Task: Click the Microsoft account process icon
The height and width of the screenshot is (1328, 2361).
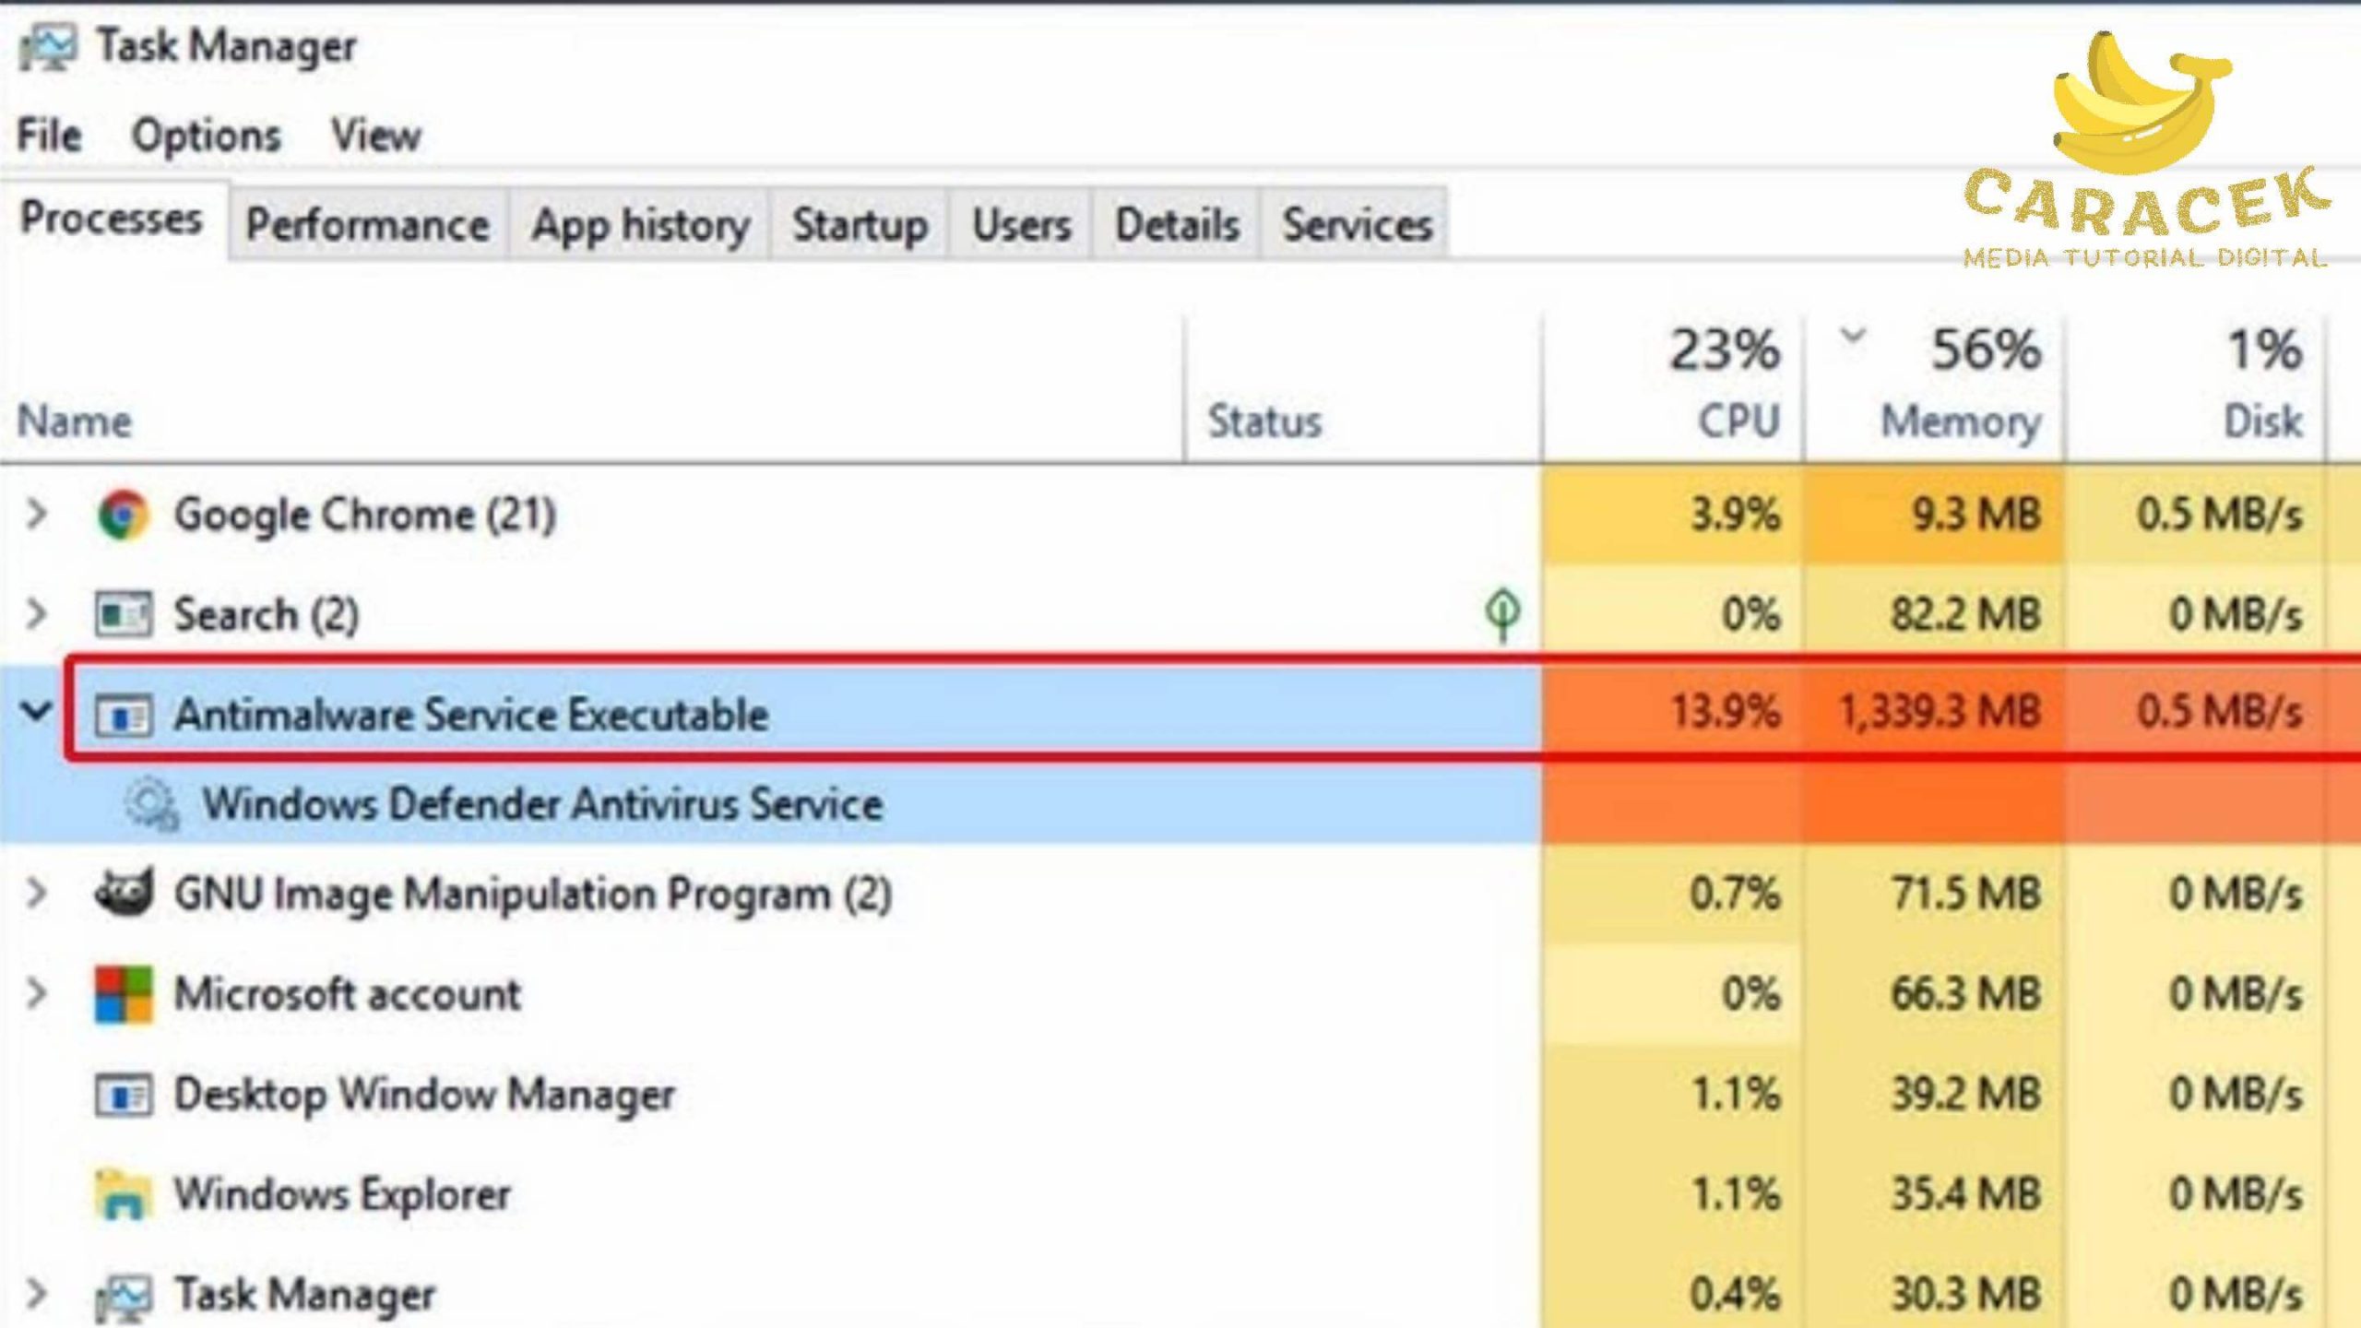Action: [x=125, y=994]
